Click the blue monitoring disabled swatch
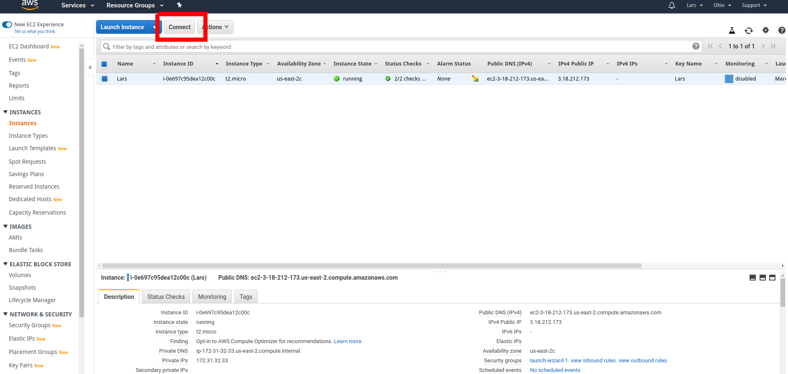The height and width of the screenshot is (374, 788). point(729,78)
